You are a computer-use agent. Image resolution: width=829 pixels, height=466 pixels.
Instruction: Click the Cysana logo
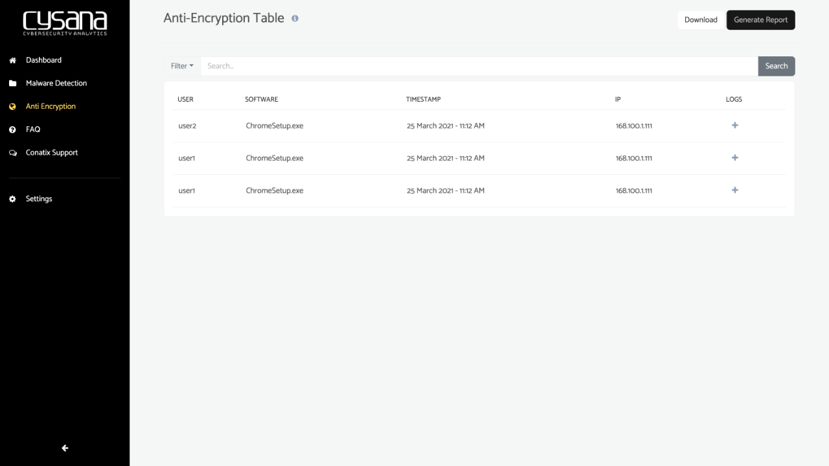point(65,23)
